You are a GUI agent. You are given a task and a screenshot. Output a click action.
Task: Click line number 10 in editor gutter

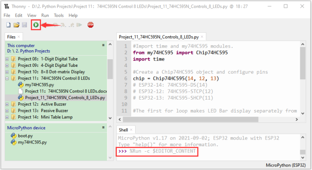[124, 104]
